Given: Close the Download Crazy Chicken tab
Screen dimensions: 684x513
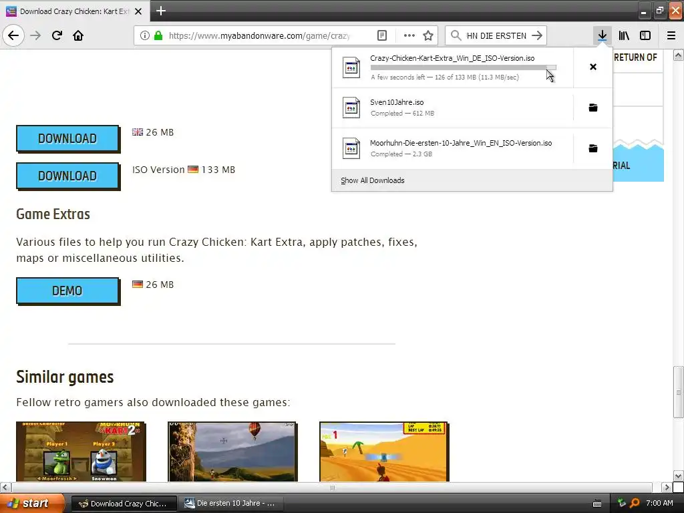Looking at the screenshot, I should (x=138, y=11).
